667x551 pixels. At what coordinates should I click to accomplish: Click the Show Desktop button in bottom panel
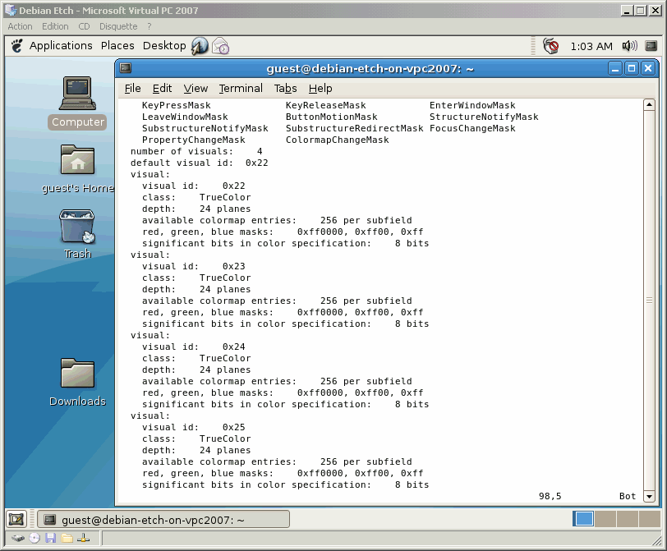point(16,519)
